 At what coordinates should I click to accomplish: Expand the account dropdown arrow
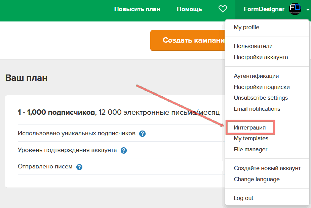308,10
